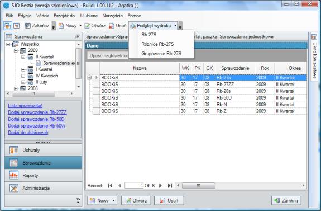Click Dodaj sprawozdanie Rb-27ZZ link

(x=37, y=112)
